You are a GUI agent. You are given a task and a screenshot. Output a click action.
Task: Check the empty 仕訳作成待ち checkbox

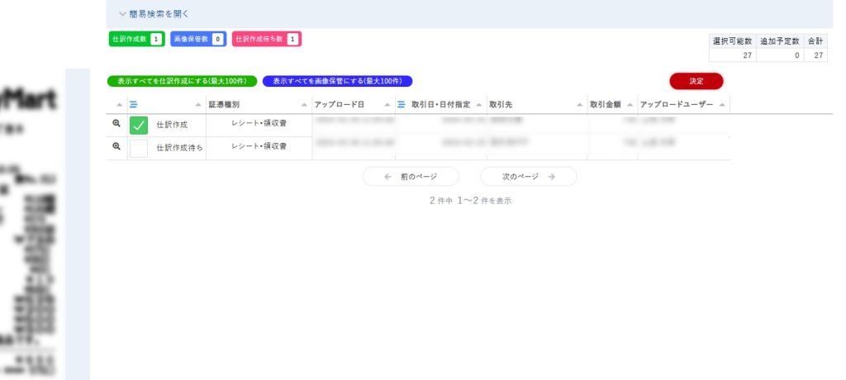pos(139,148)
